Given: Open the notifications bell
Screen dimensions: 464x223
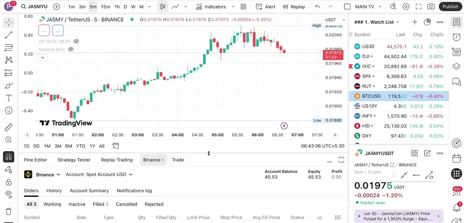Looking at the screenshot, I should [456, 207].
